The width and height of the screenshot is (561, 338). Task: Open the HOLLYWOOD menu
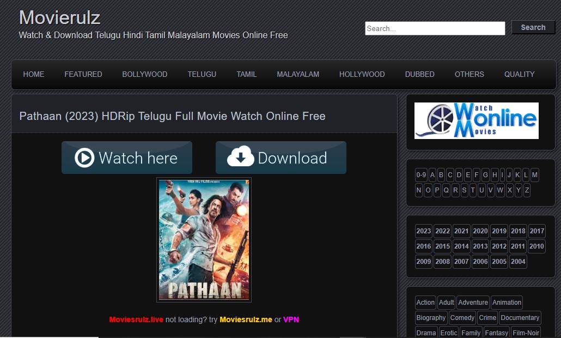(x=362, y=74)
